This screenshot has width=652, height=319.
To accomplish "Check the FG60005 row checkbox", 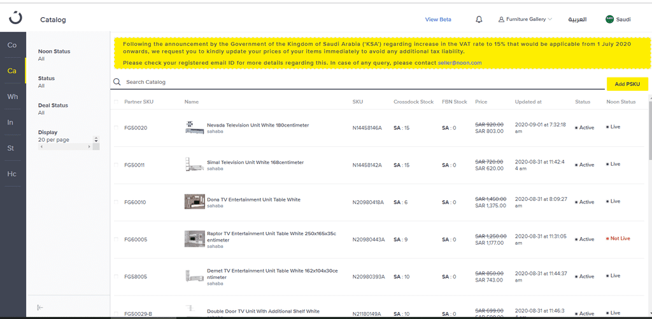I will click(116, 240).
